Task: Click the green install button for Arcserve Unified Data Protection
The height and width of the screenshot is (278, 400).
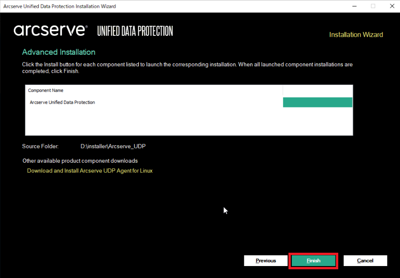Action: (318, 102)
